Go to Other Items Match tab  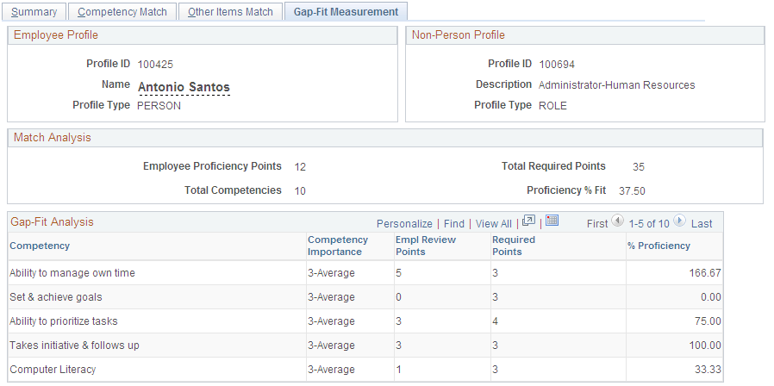pos(230,12)
